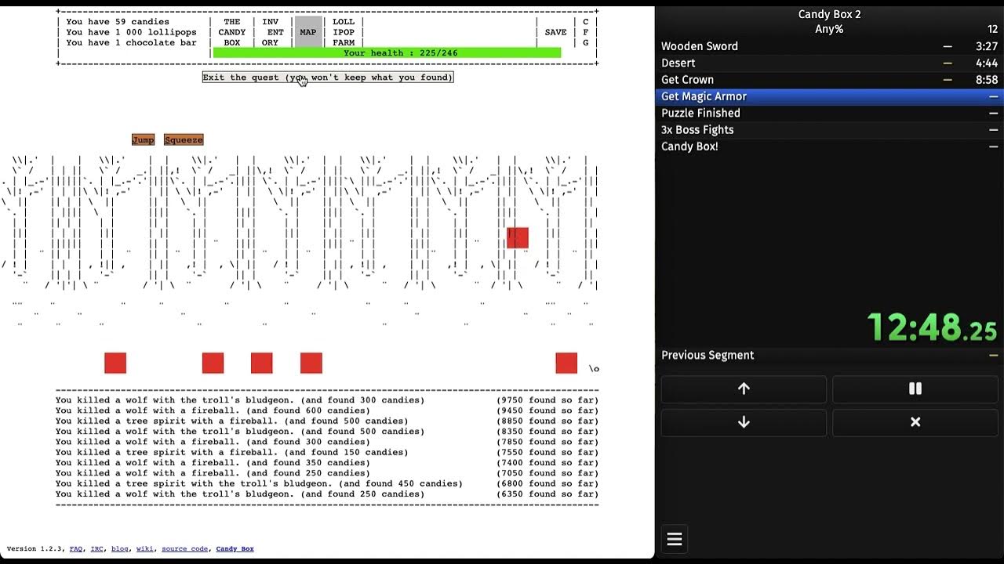Click the 8:58 split time
Screen dimensions: 1004x564
pyautogui.click(x=987, y=80)
